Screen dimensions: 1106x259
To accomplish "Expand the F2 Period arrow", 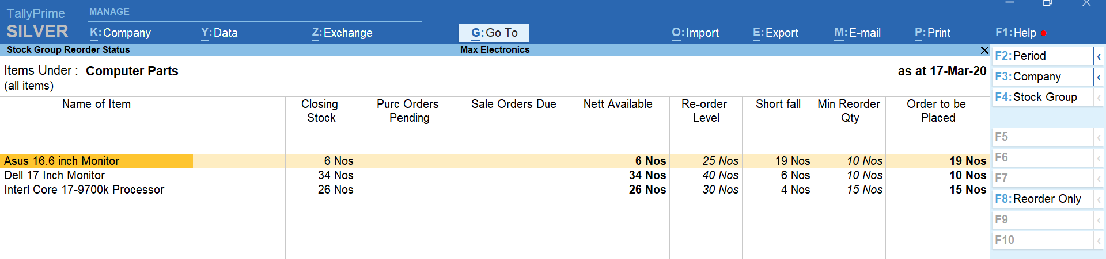I will coord(1099,56).
